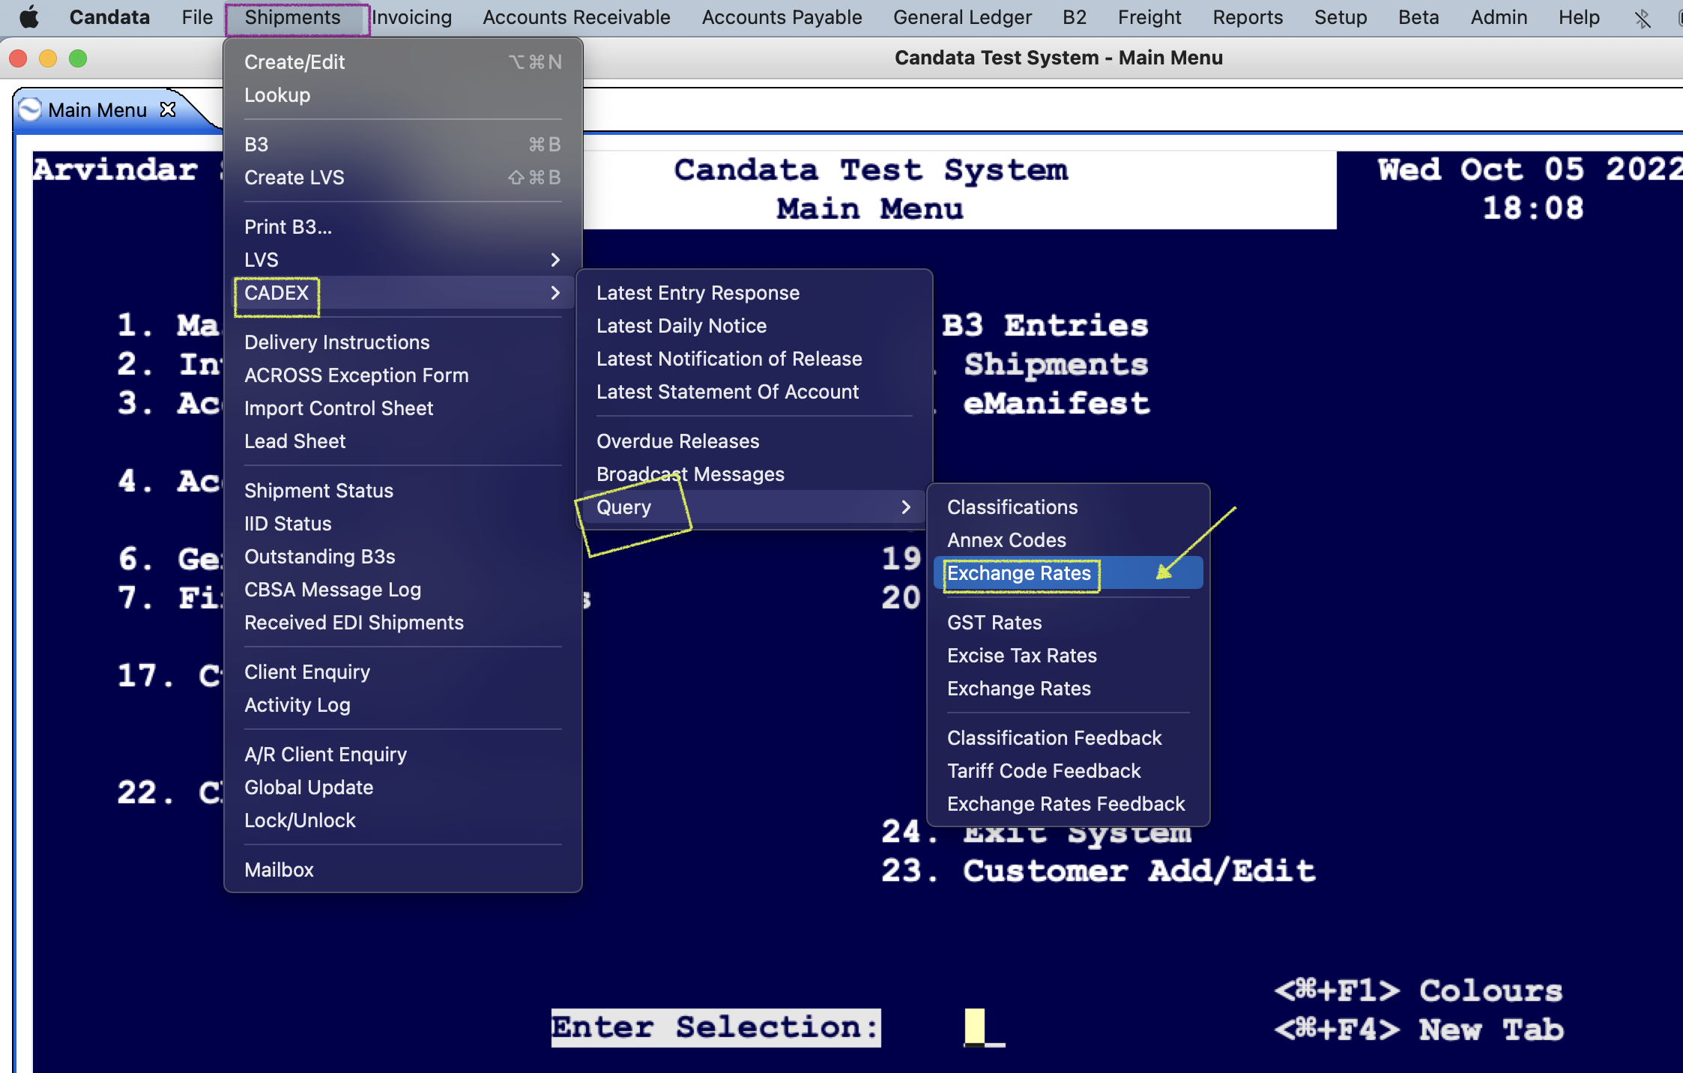Open the Freight menu

pos(1149,17)
